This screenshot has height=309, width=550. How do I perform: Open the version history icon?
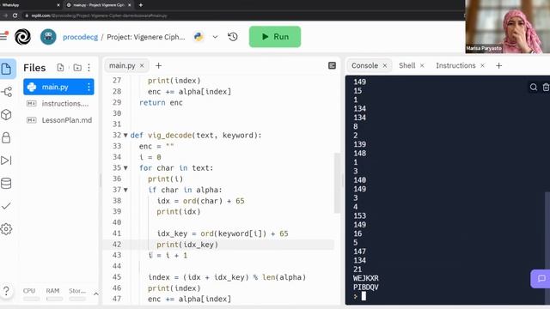tap(233, 37)
